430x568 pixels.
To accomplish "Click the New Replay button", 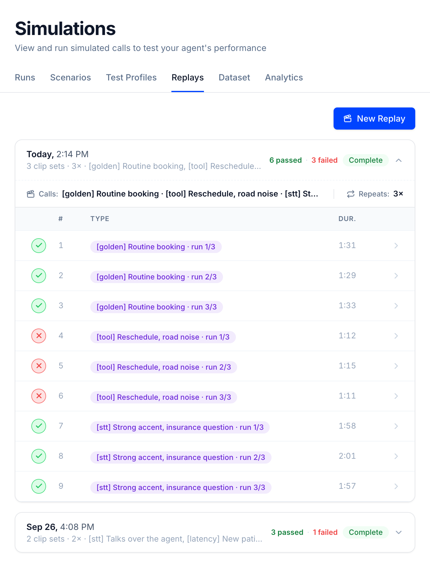I will coord(374,119).
